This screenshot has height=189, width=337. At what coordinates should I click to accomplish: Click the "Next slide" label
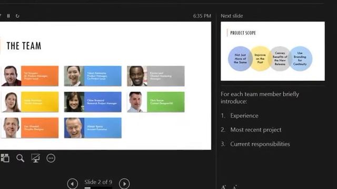232,16
